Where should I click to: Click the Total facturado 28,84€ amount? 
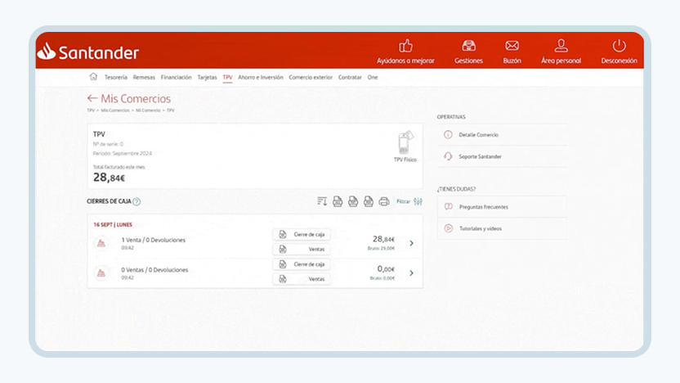(x=109, y=177)
